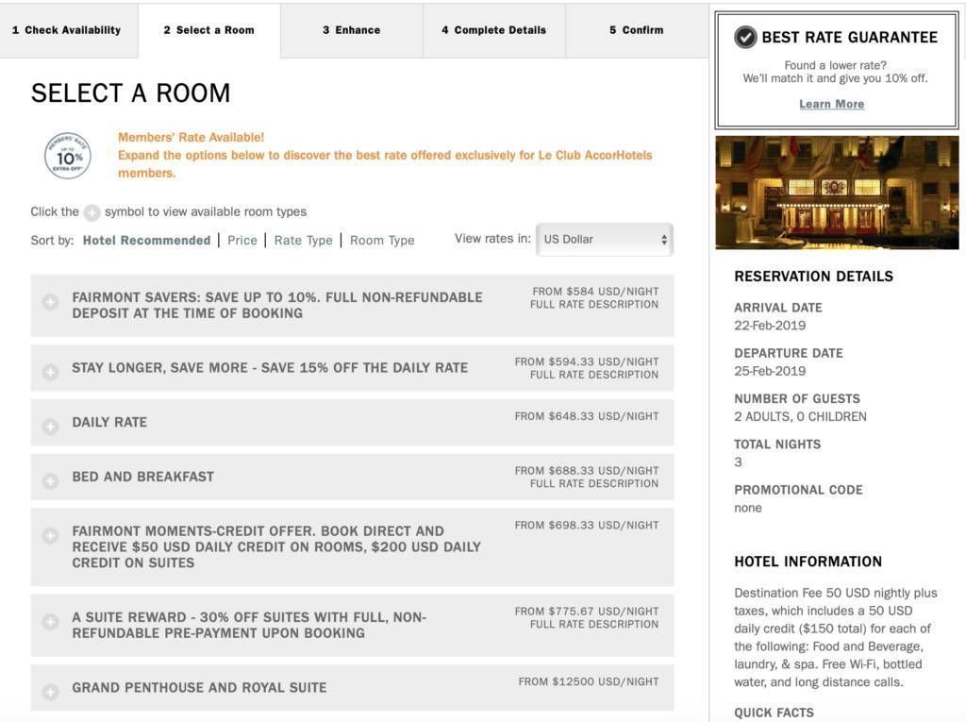Go to the Confirm step tab

637,30
